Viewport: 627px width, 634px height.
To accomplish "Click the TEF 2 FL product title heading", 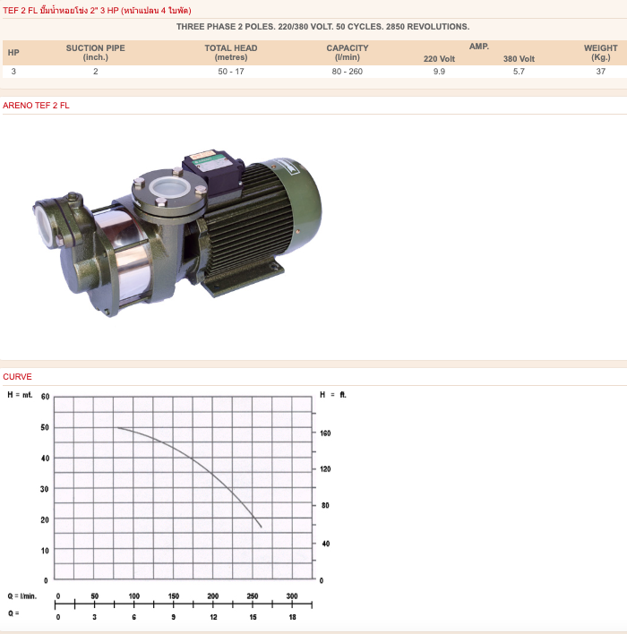I will 97,11.
